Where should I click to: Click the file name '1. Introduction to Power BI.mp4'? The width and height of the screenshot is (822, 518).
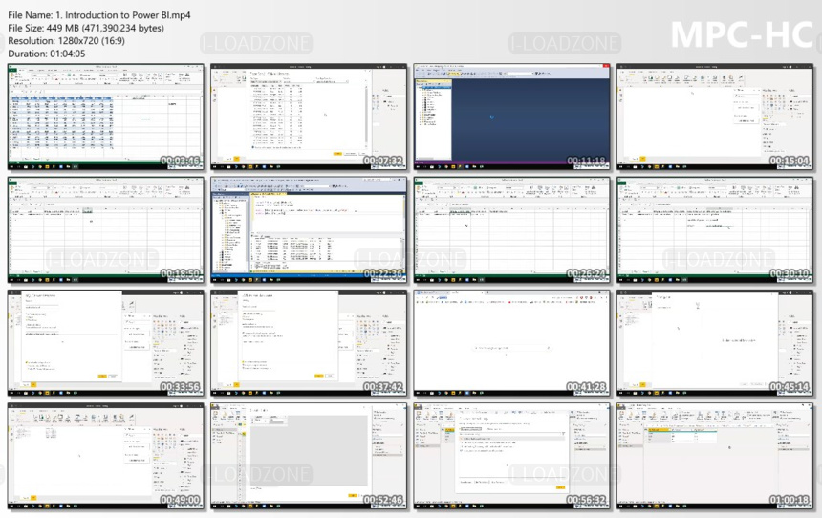(123, 15)
